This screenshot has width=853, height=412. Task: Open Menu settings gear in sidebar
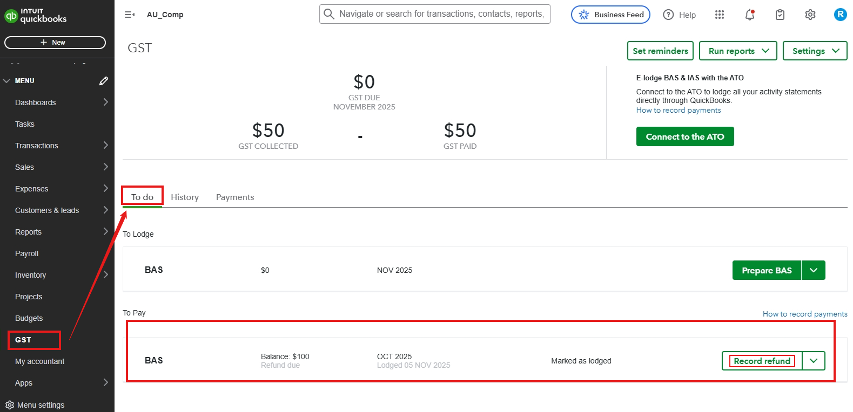[x=10, y=405]
